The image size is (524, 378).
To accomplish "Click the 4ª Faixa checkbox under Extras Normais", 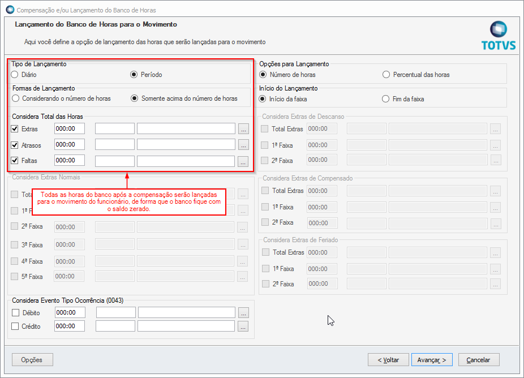I will (14, 261).
